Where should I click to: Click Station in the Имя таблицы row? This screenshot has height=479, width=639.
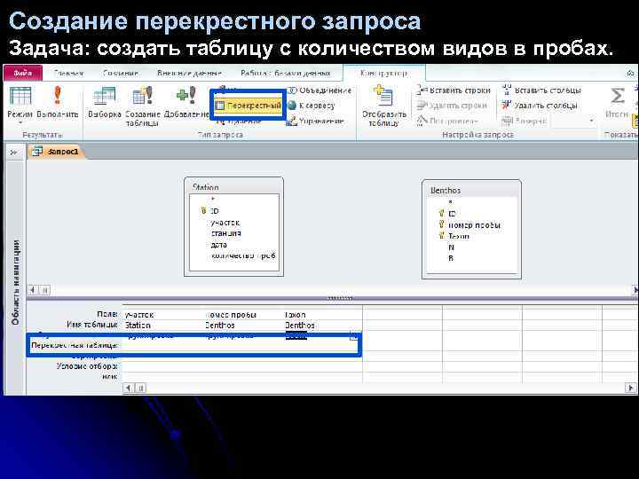coord(162,325)
